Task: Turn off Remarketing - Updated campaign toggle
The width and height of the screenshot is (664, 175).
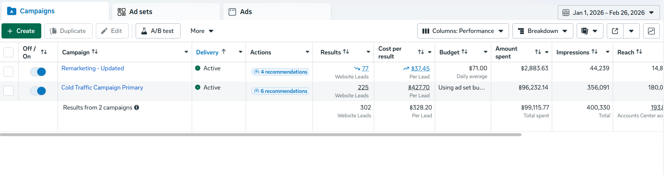Action: 38,72
